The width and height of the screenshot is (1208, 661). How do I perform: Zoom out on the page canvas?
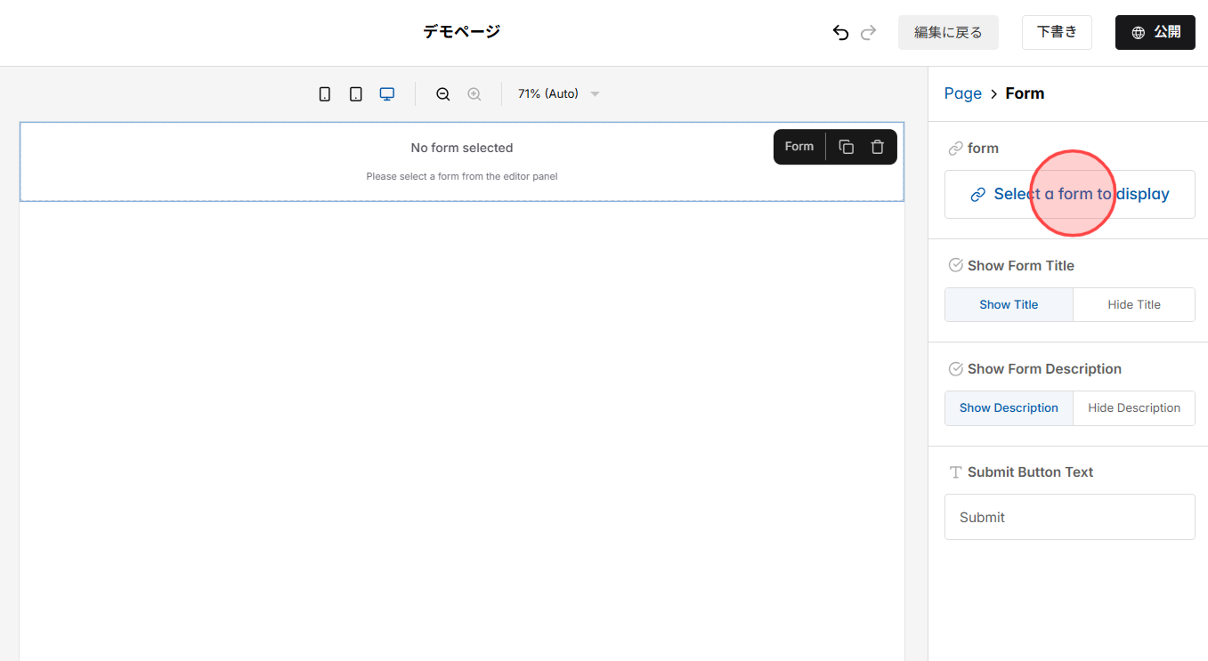pyautogui.click(x=442, y=93)
